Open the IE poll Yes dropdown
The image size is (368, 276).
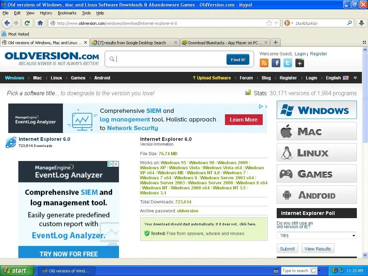317,235
